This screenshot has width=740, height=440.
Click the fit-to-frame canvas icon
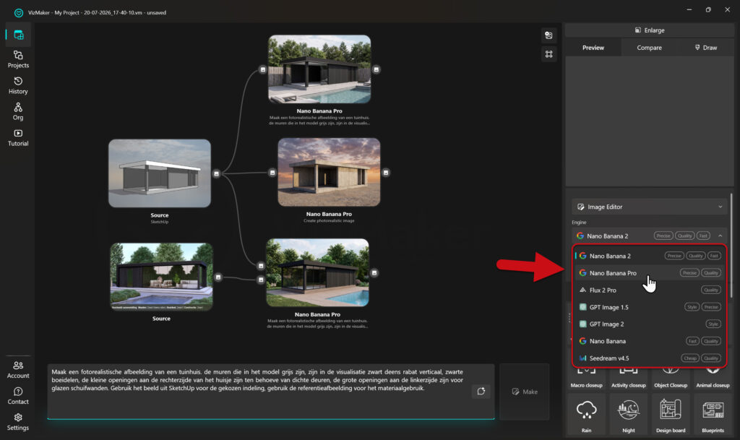[548, 54]
